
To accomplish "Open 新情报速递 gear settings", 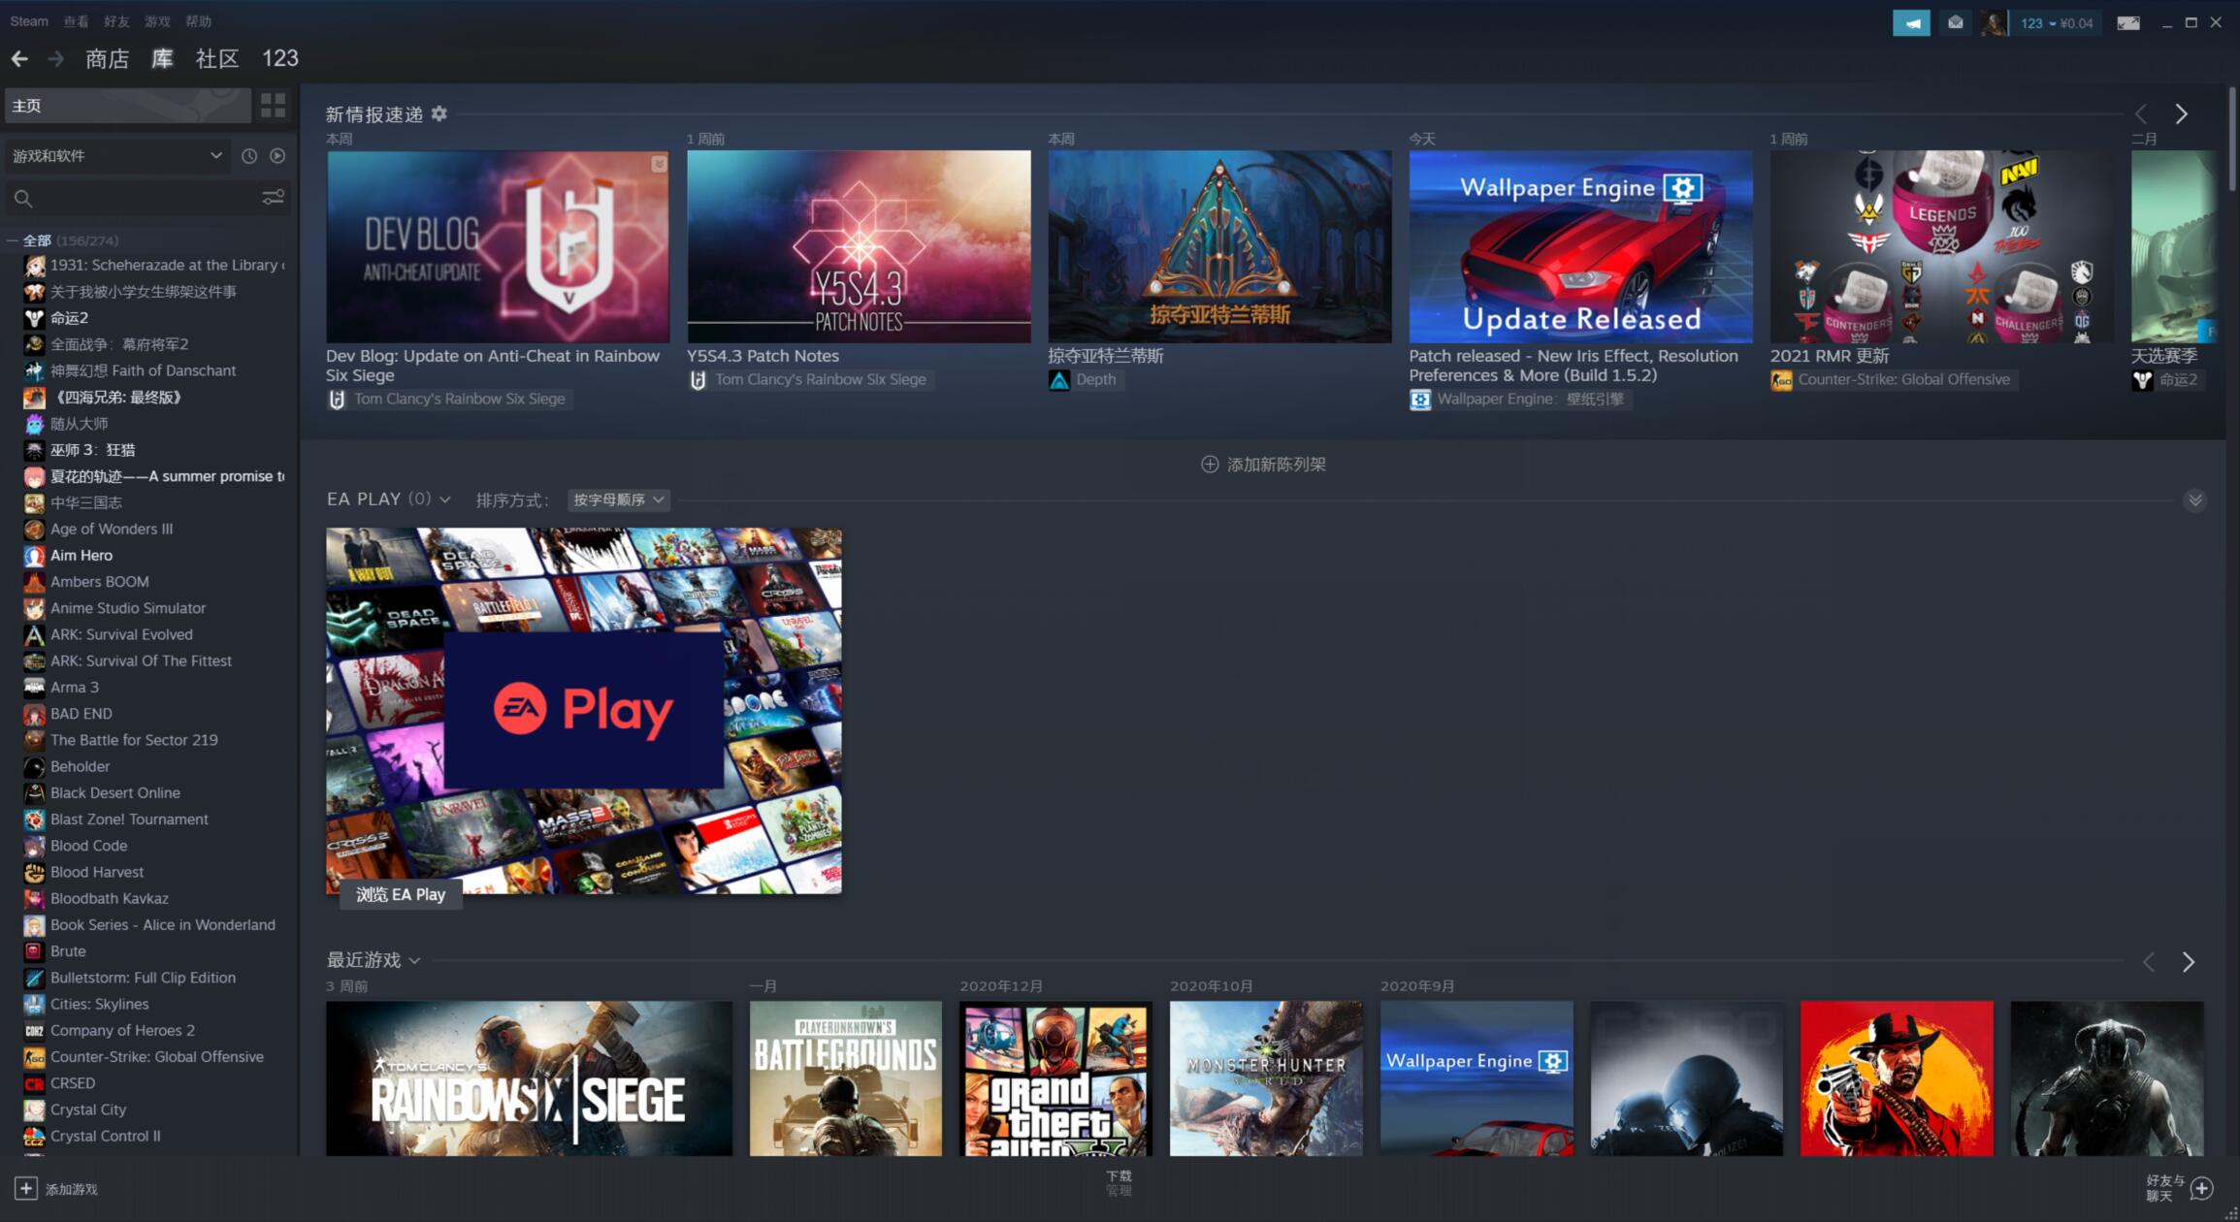I will point(439,113).
